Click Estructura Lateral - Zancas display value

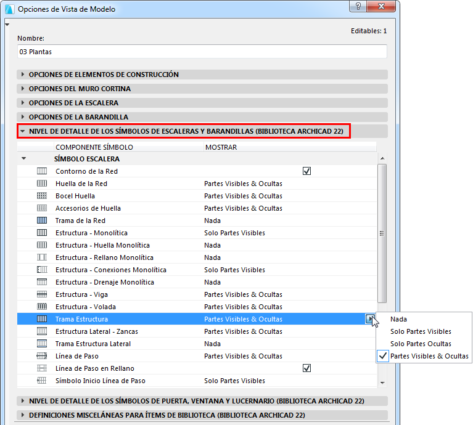point(243,331)
